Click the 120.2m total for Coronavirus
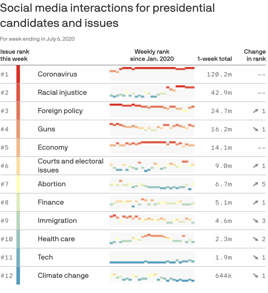 coord(219,74)
